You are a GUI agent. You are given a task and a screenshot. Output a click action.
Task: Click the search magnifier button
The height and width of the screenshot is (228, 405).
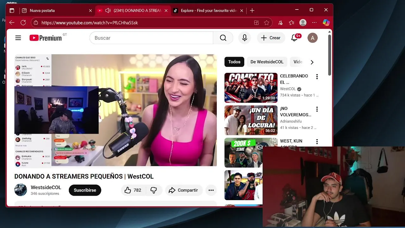click(223, 38)
